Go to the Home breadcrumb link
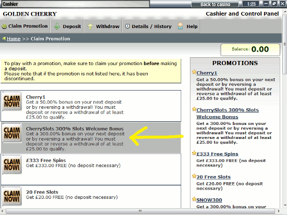This screenshot has width=287, height=215. [14, 39]
